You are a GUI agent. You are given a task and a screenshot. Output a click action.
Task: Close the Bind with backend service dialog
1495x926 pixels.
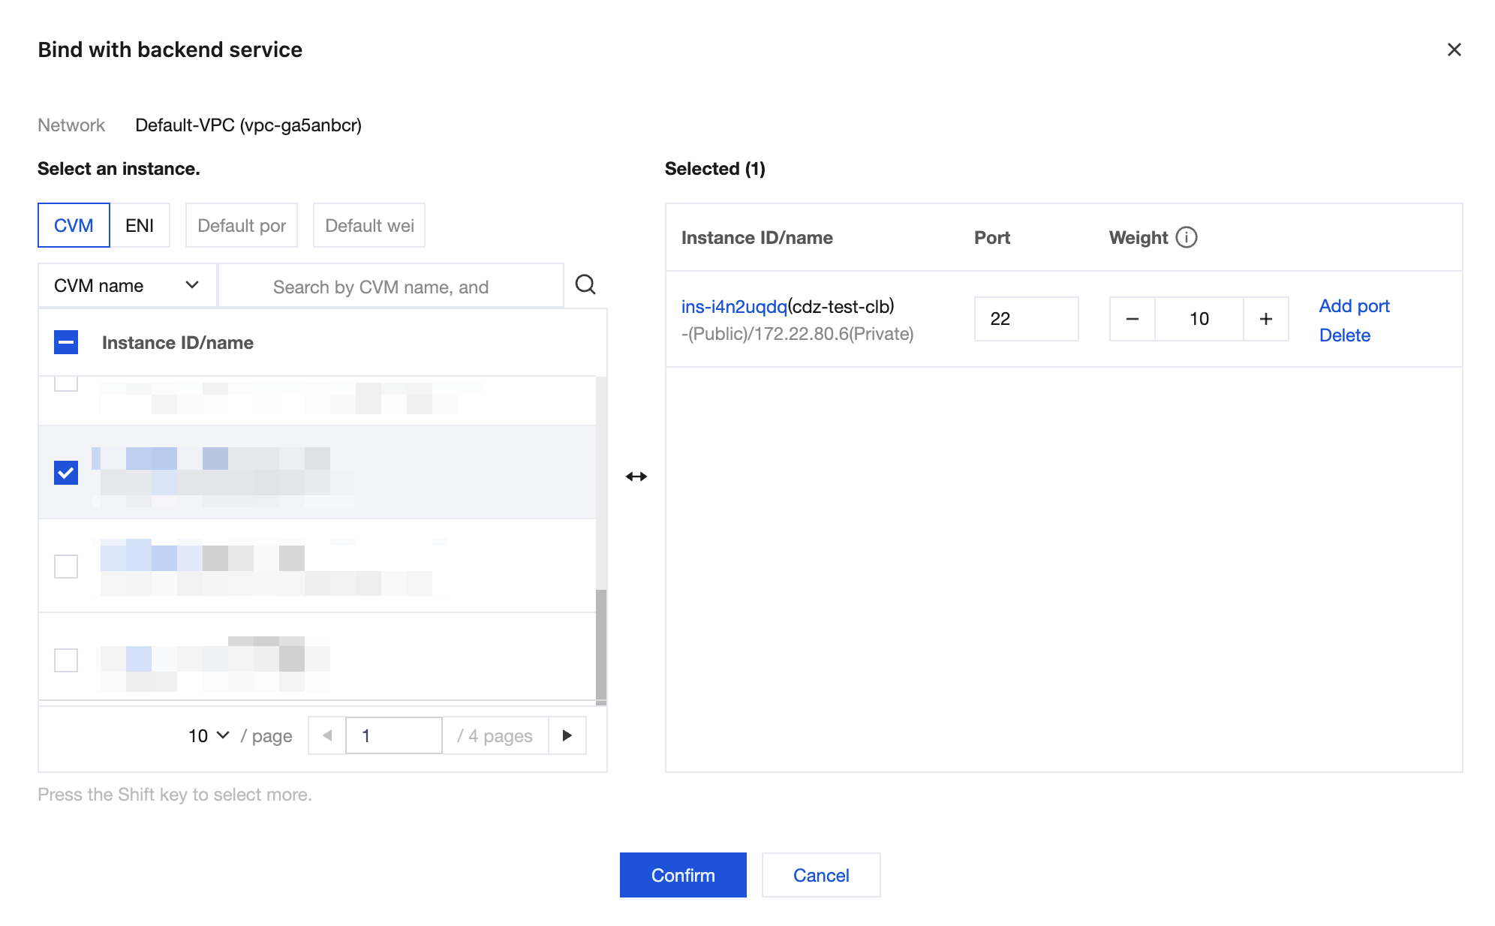1454,50
